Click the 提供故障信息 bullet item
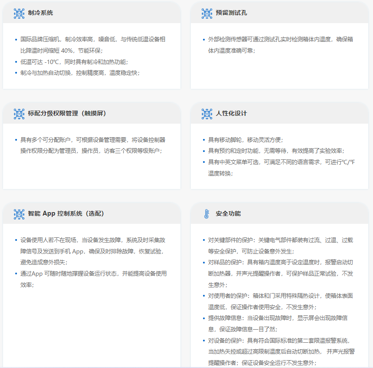373x368 pixels. (x=277, y=323)
